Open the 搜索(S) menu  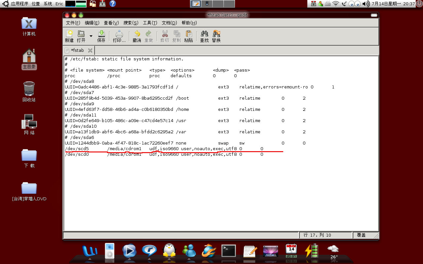pyautogui.click(x=131, y=23)
